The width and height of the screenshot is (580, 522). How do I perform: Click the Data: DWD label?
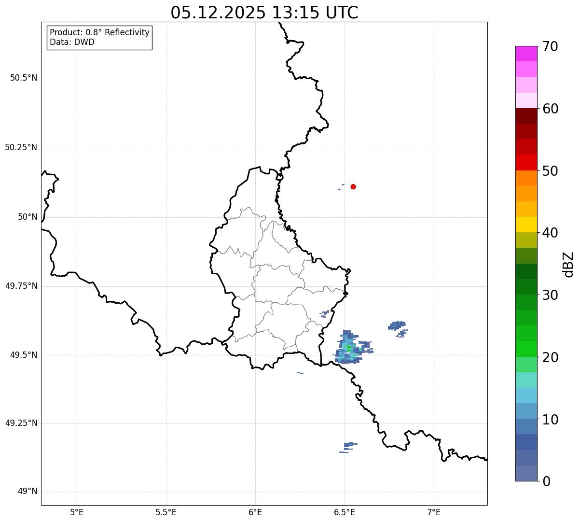click(72, 42)
